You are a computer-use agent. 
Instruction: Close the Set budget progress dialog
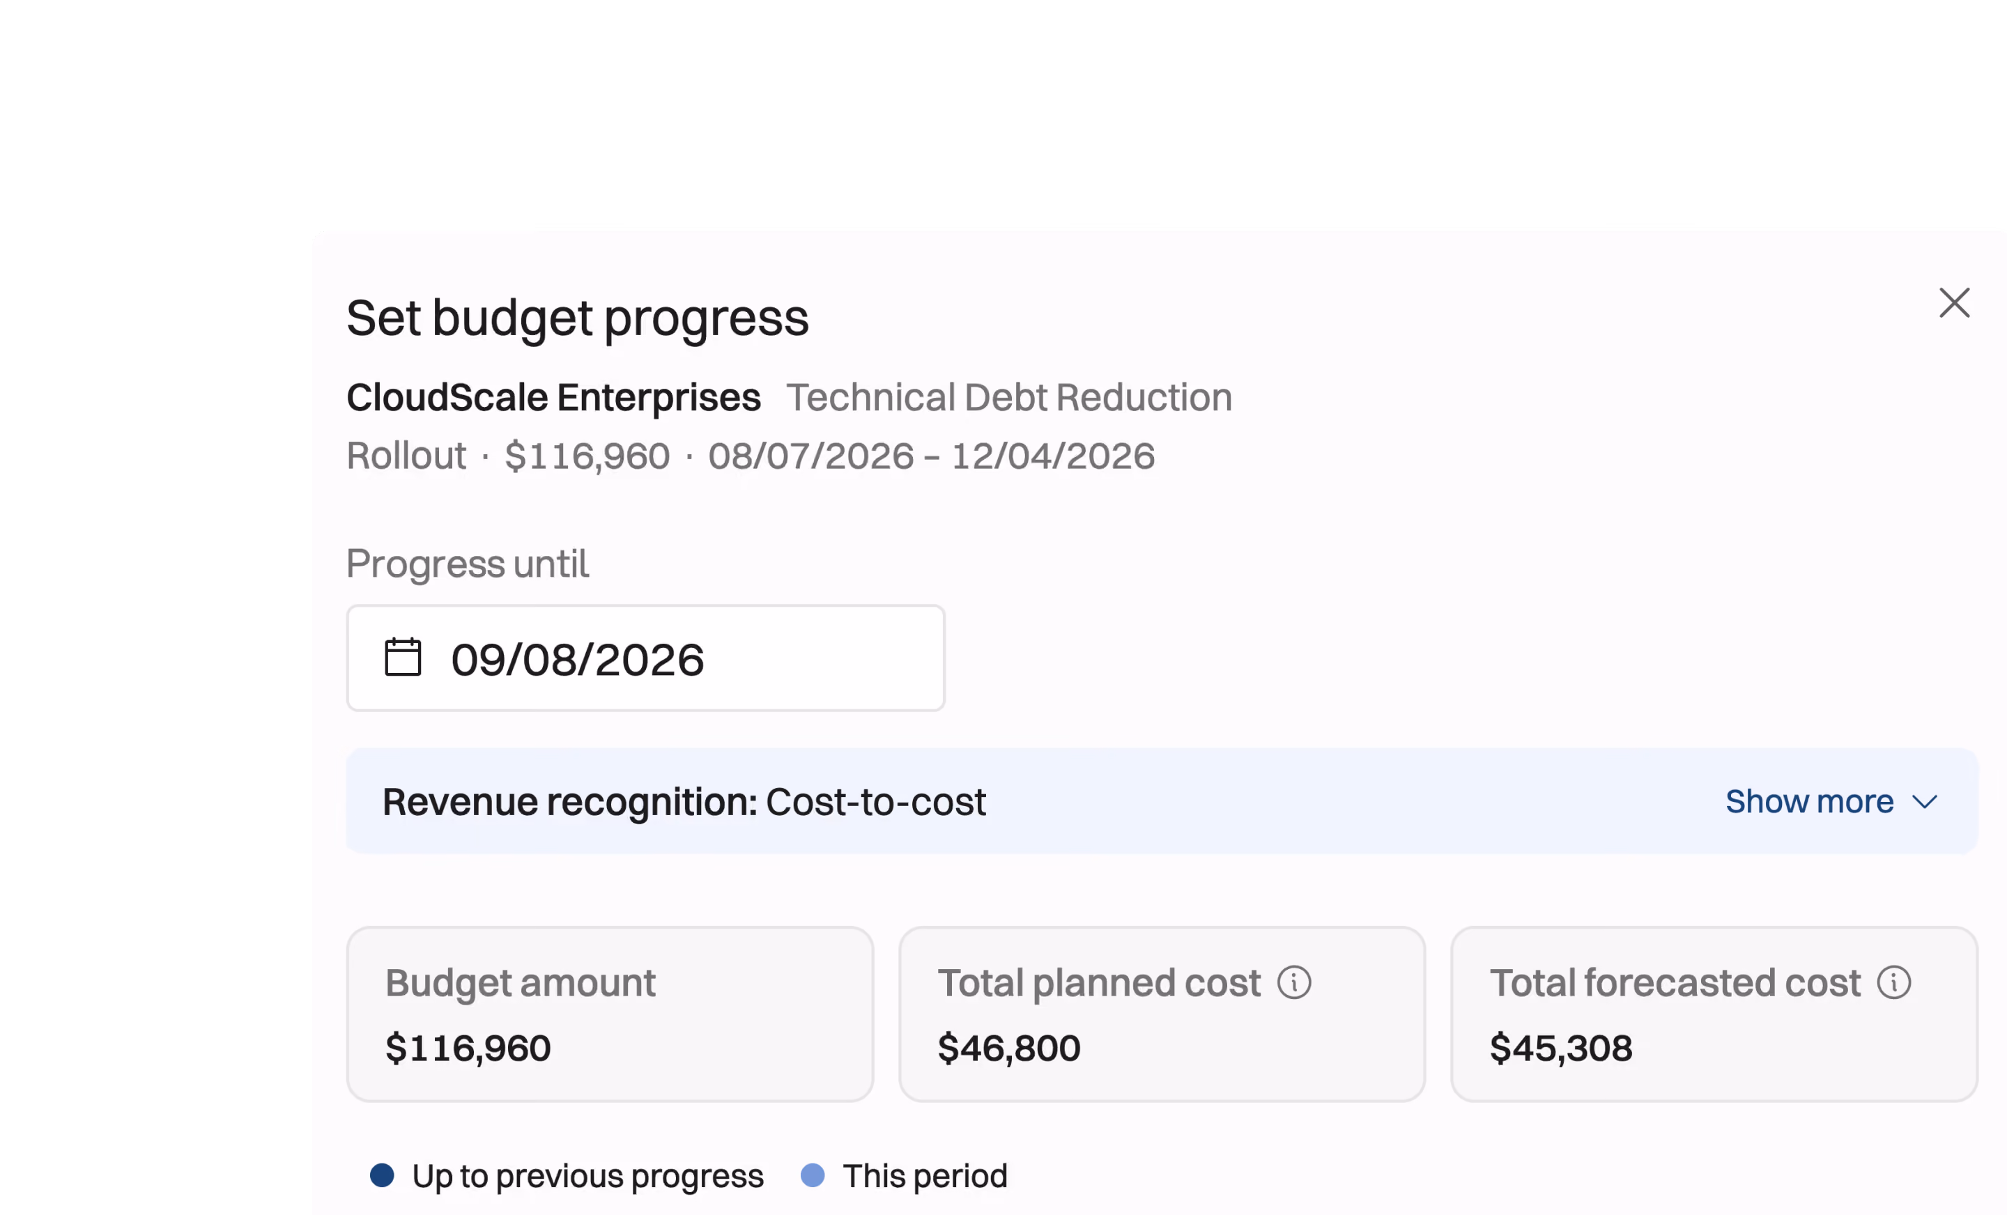point(1953,303)
